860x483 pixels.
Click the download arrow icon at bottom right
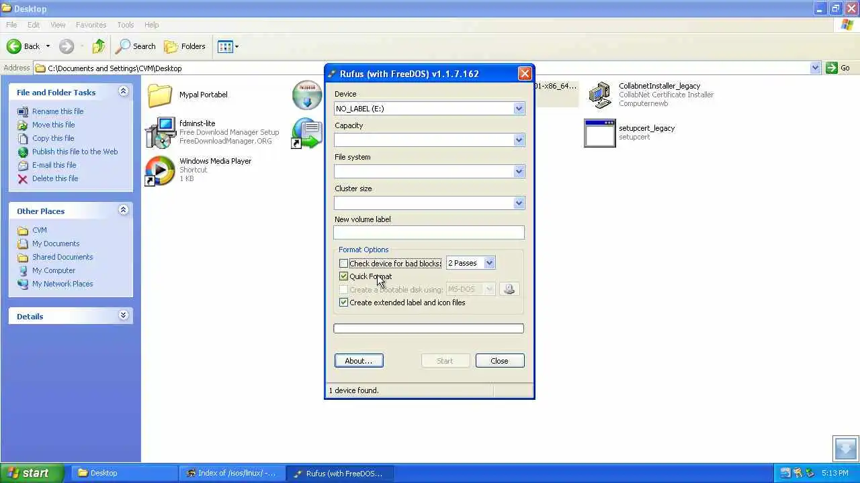[845, 448]
